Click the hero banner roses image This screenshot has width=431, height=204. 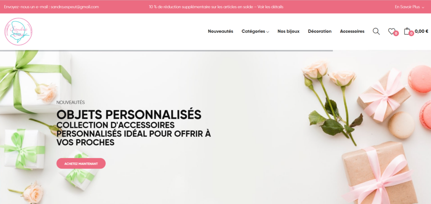point(331,102)
